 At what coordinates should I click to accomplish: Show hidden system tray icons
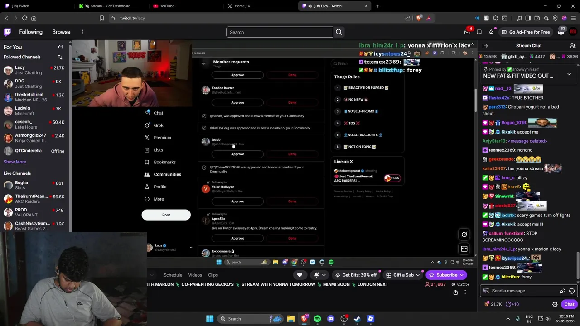[508, 319]
